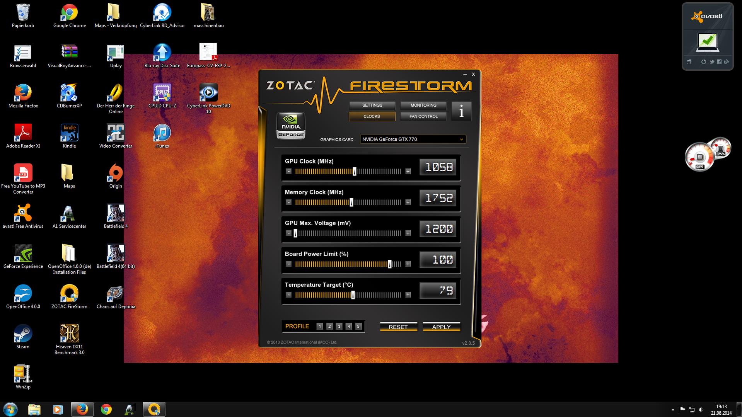Click the GPU Clock value field 1058
This screenshot has height=417, width=742.
pos(438,167)
